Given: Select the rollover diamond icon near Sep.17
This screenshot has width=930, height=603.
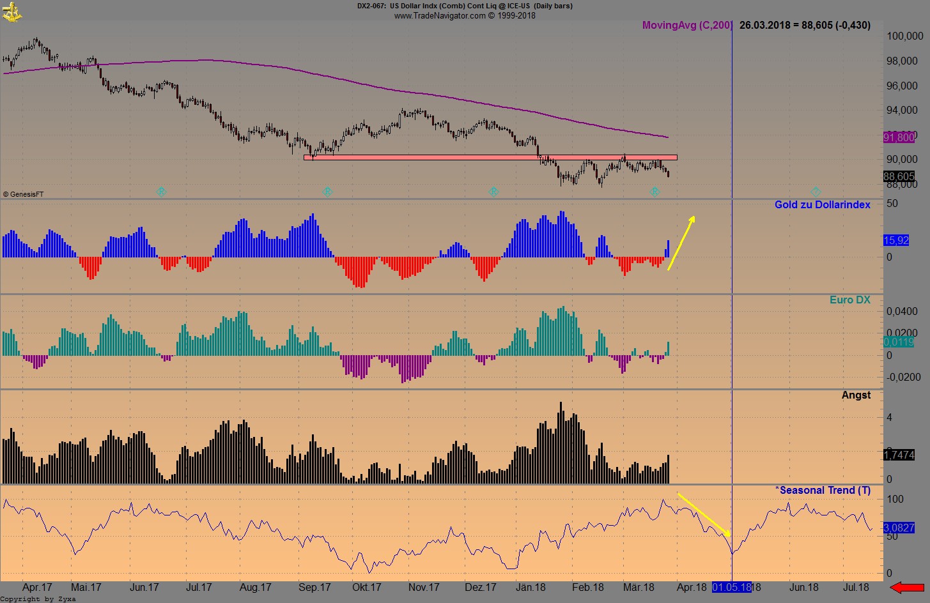Looking at the screenshot, I should point(327,191).
